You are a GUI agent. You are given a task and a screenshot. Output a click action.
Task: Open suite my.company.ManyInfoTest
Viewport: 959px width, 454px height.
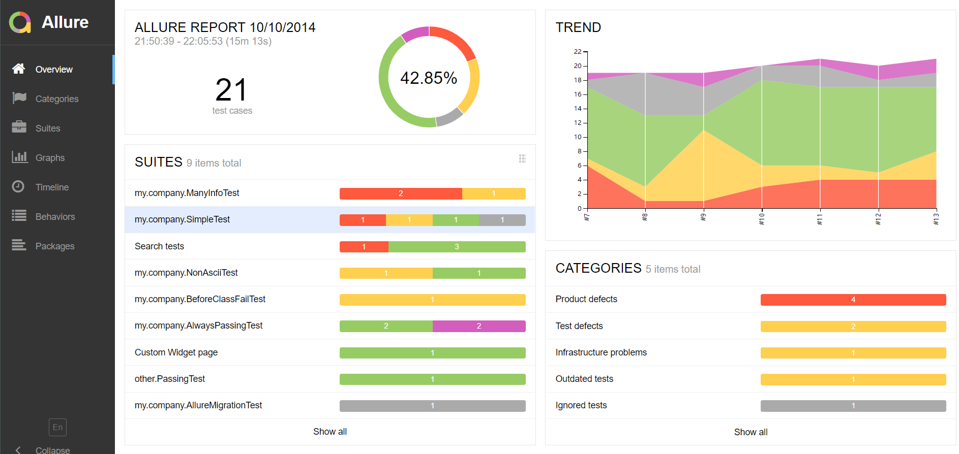(x=330, y=193)
